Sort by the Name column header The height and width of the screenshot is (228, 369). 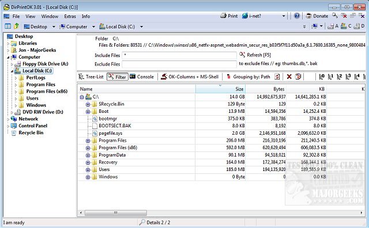coord(137,89)
